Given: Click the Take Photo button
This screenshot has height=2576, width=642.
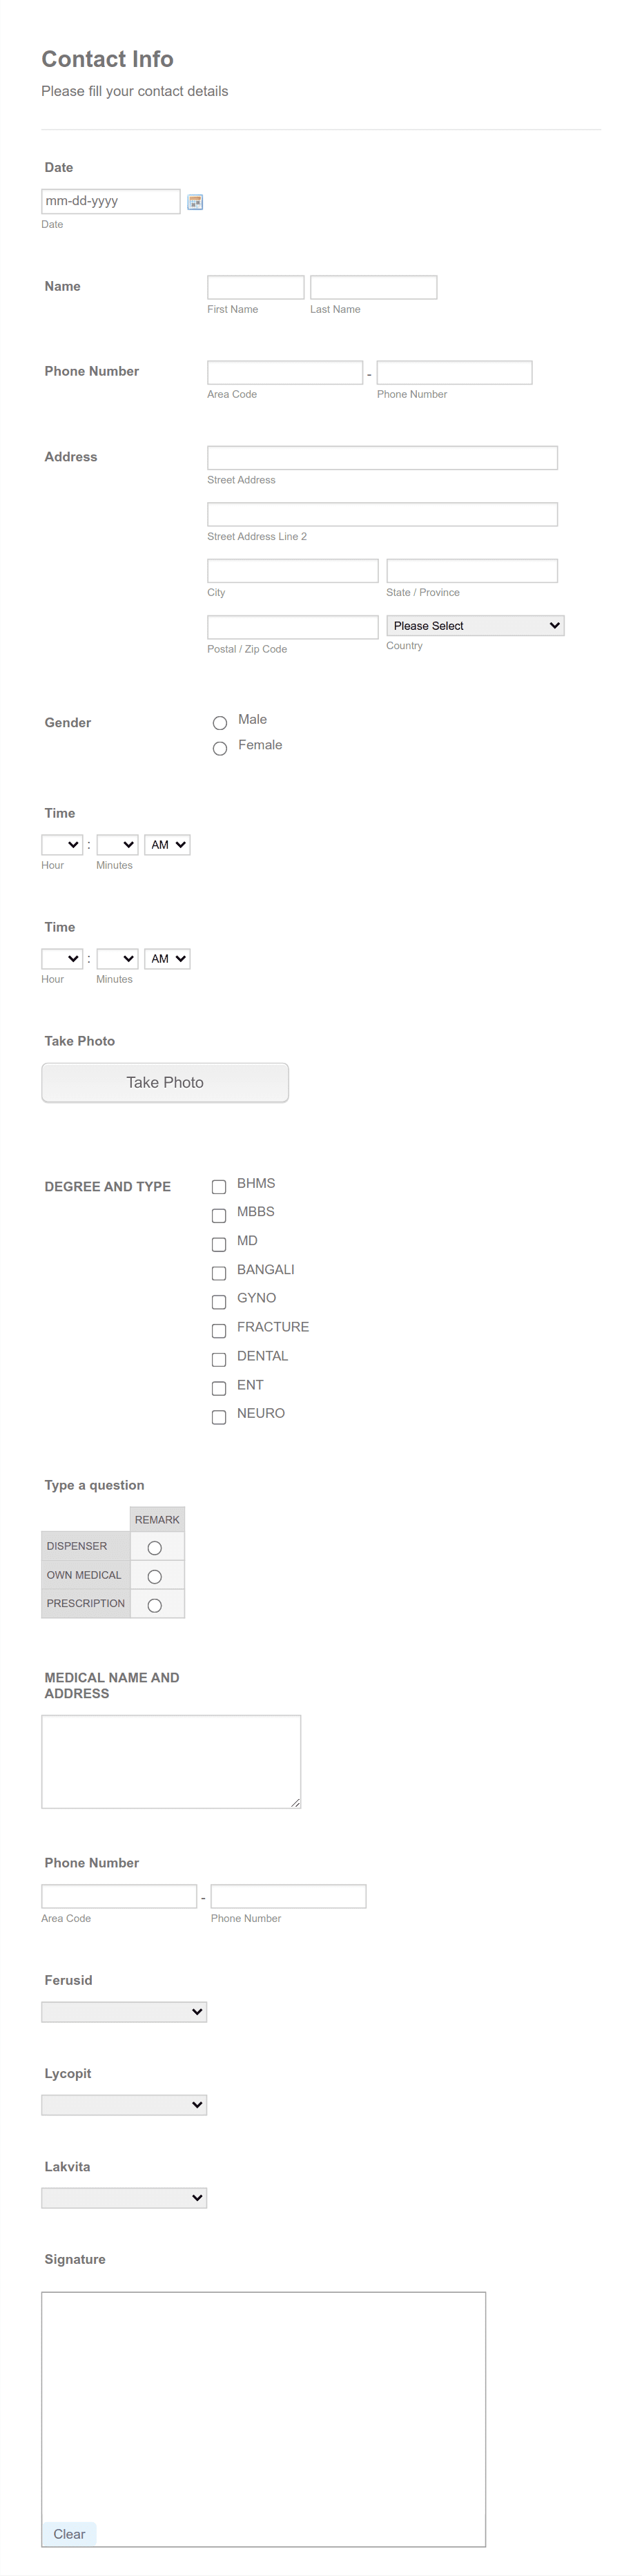Looking at the screenshot, I should [x=164, y=1082].
